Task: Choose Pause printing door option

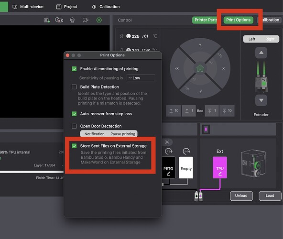Action: coord(123,134)
